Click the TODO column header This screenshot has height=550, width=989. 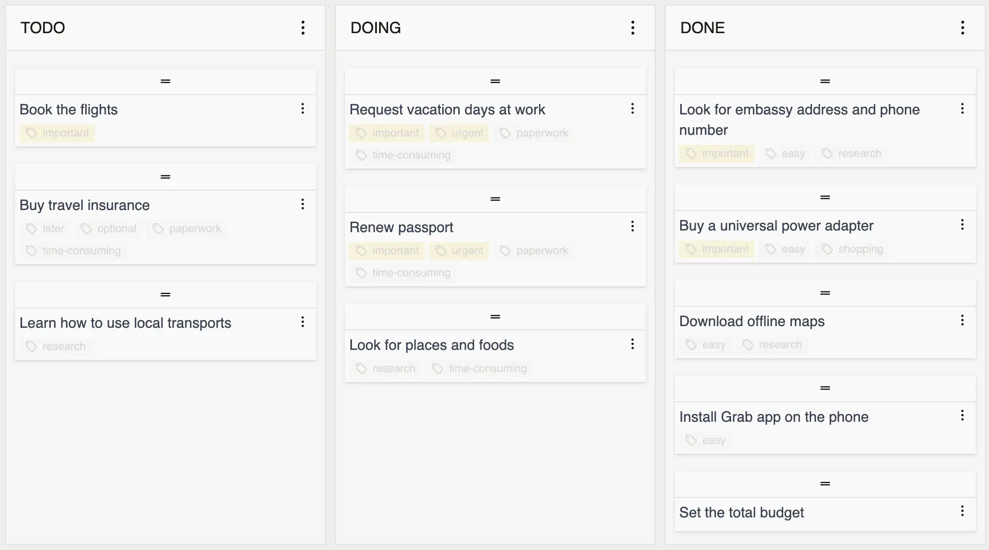point(43,28)
